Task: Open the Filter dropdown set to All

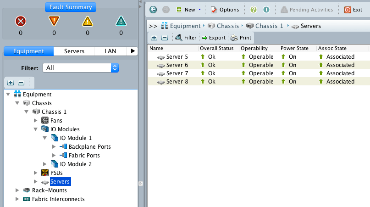Action: tap(80, 67)
